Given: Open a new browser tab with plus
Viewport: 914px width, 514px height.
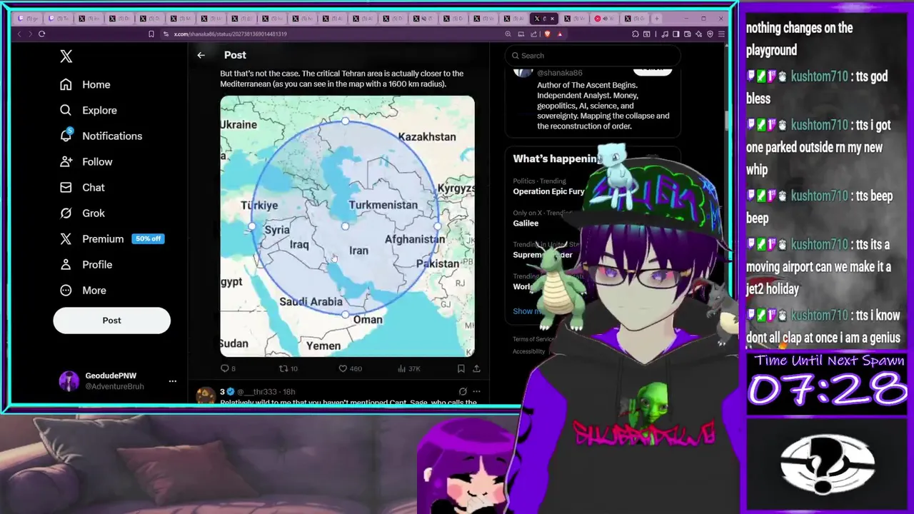Looking at the screenshot, I should (658, 19).
